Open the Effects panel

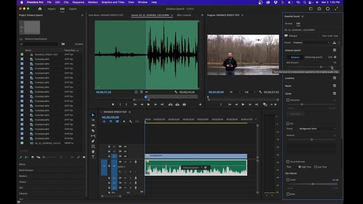[22, 164]
